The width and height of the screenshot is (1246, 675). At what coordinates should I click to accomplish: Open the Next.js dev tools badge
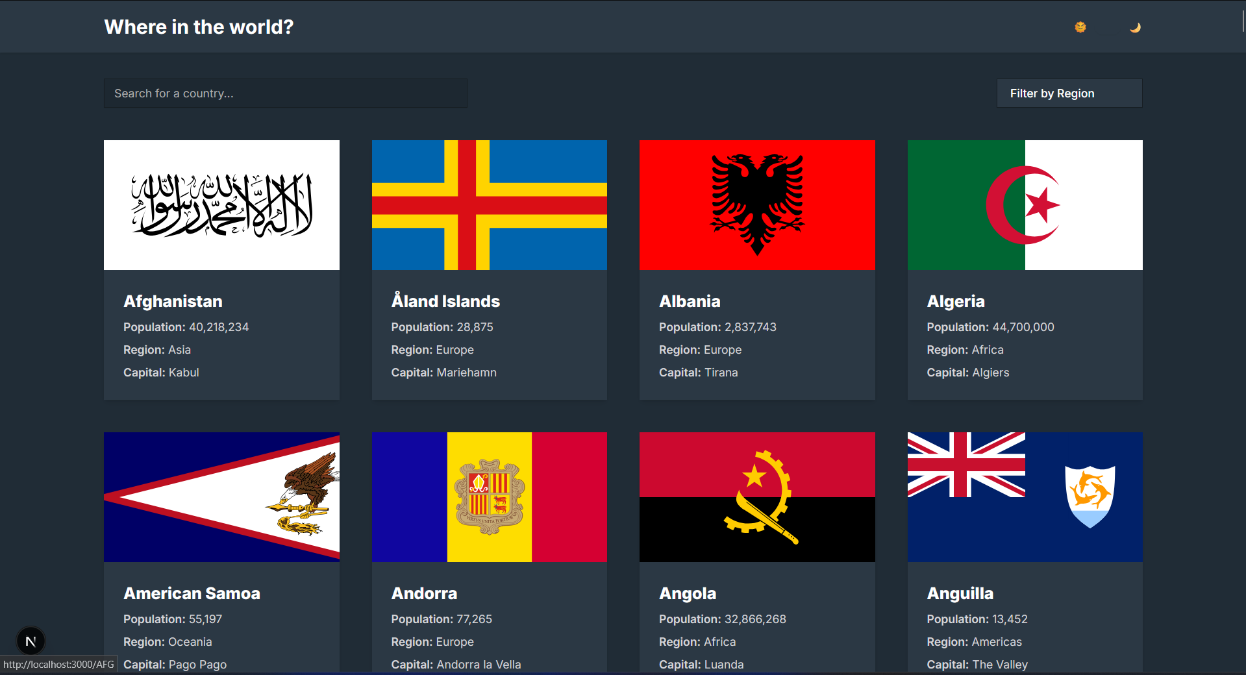(x=31, y=641)
